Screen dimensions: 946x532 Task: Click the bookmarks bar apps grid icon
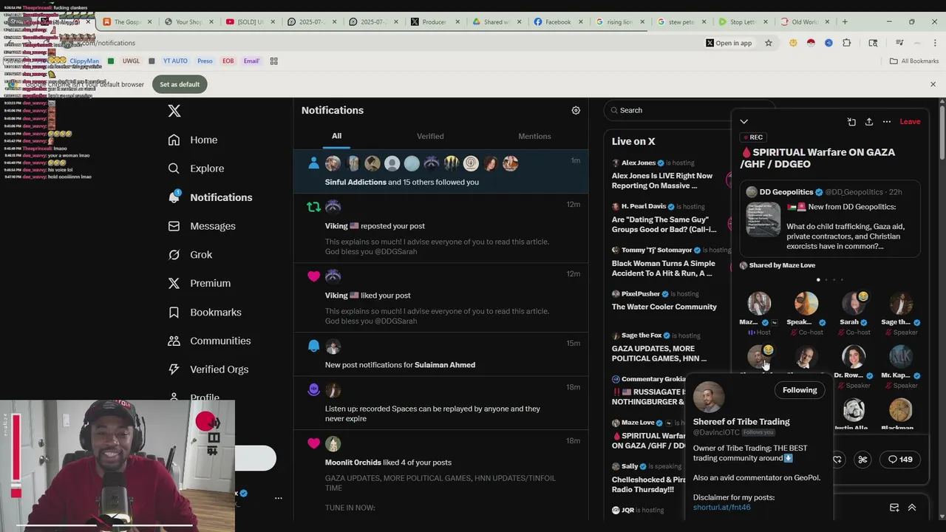click(273, 61)
